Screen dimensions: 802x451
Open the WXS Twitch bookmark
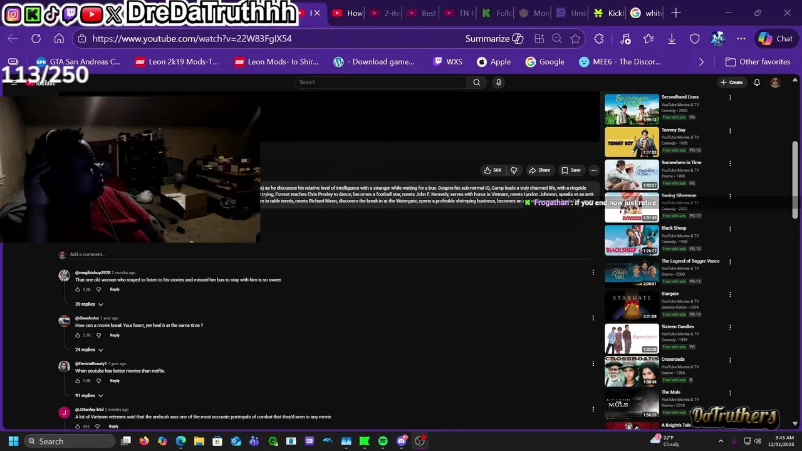pyautogui.click(x=447, y=62)
